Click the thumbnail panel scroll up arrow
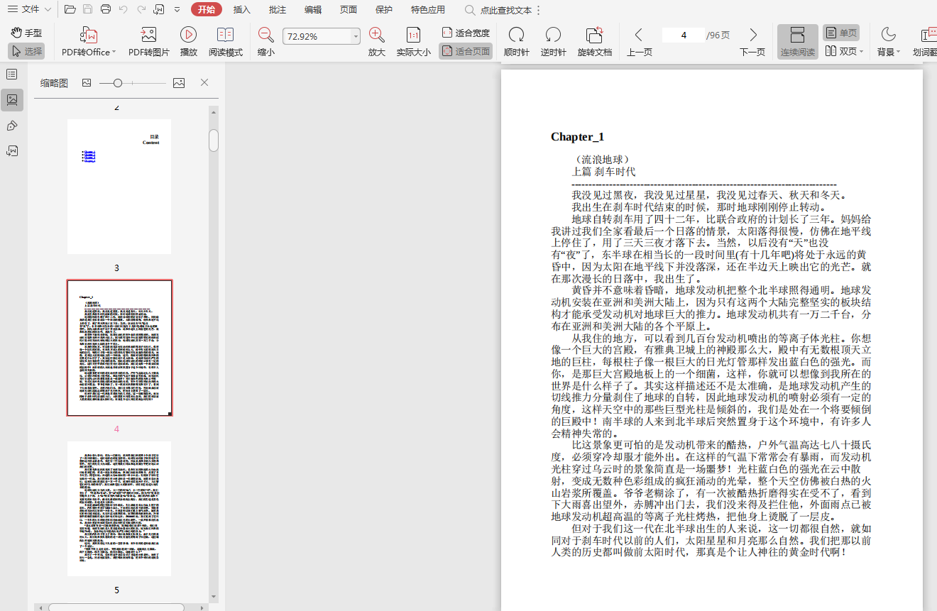Image resolution: width=937 pixels, height=611 pixels. (214, 111)
